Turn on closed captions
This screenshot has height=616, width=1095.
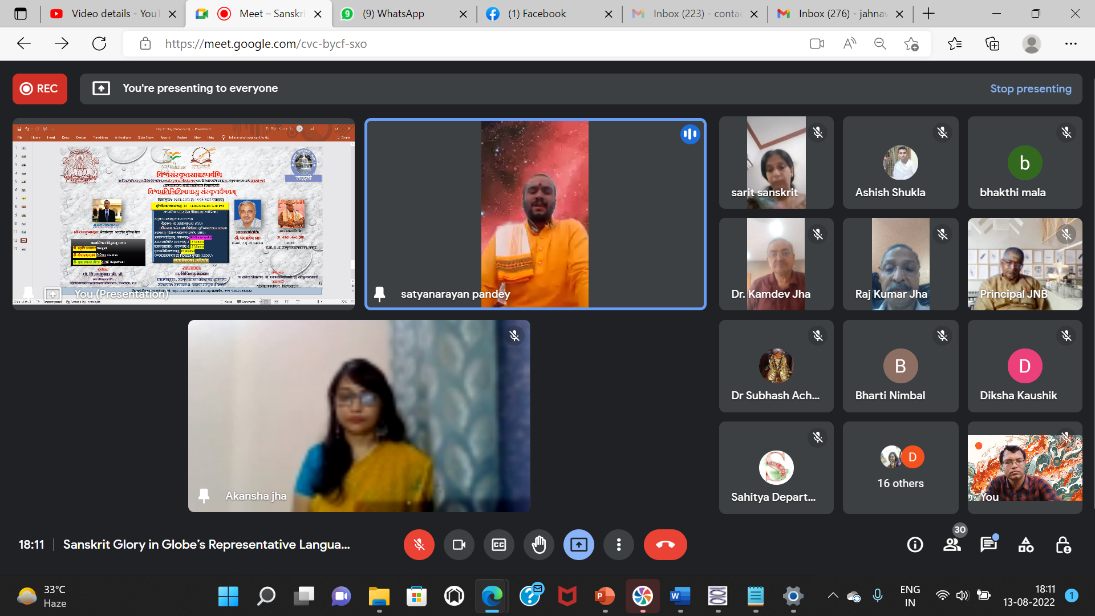pos(498,545)
